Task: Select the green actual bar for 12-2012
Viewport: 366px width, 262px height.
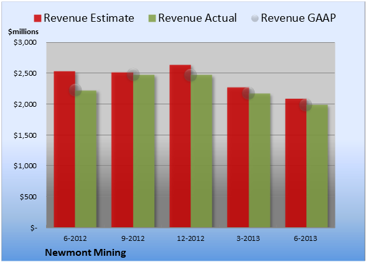Action: [202, 151]
